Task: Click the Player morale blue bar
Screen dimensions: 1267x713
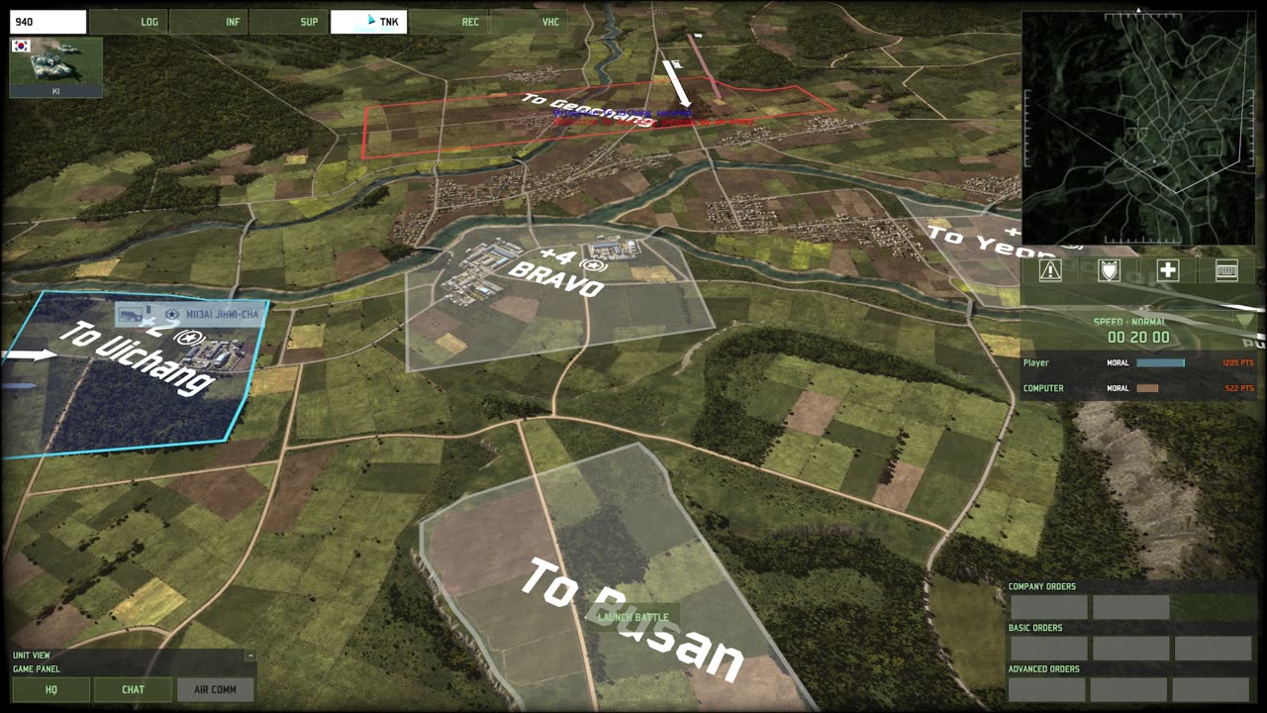Action: (x=1160, y=363)
